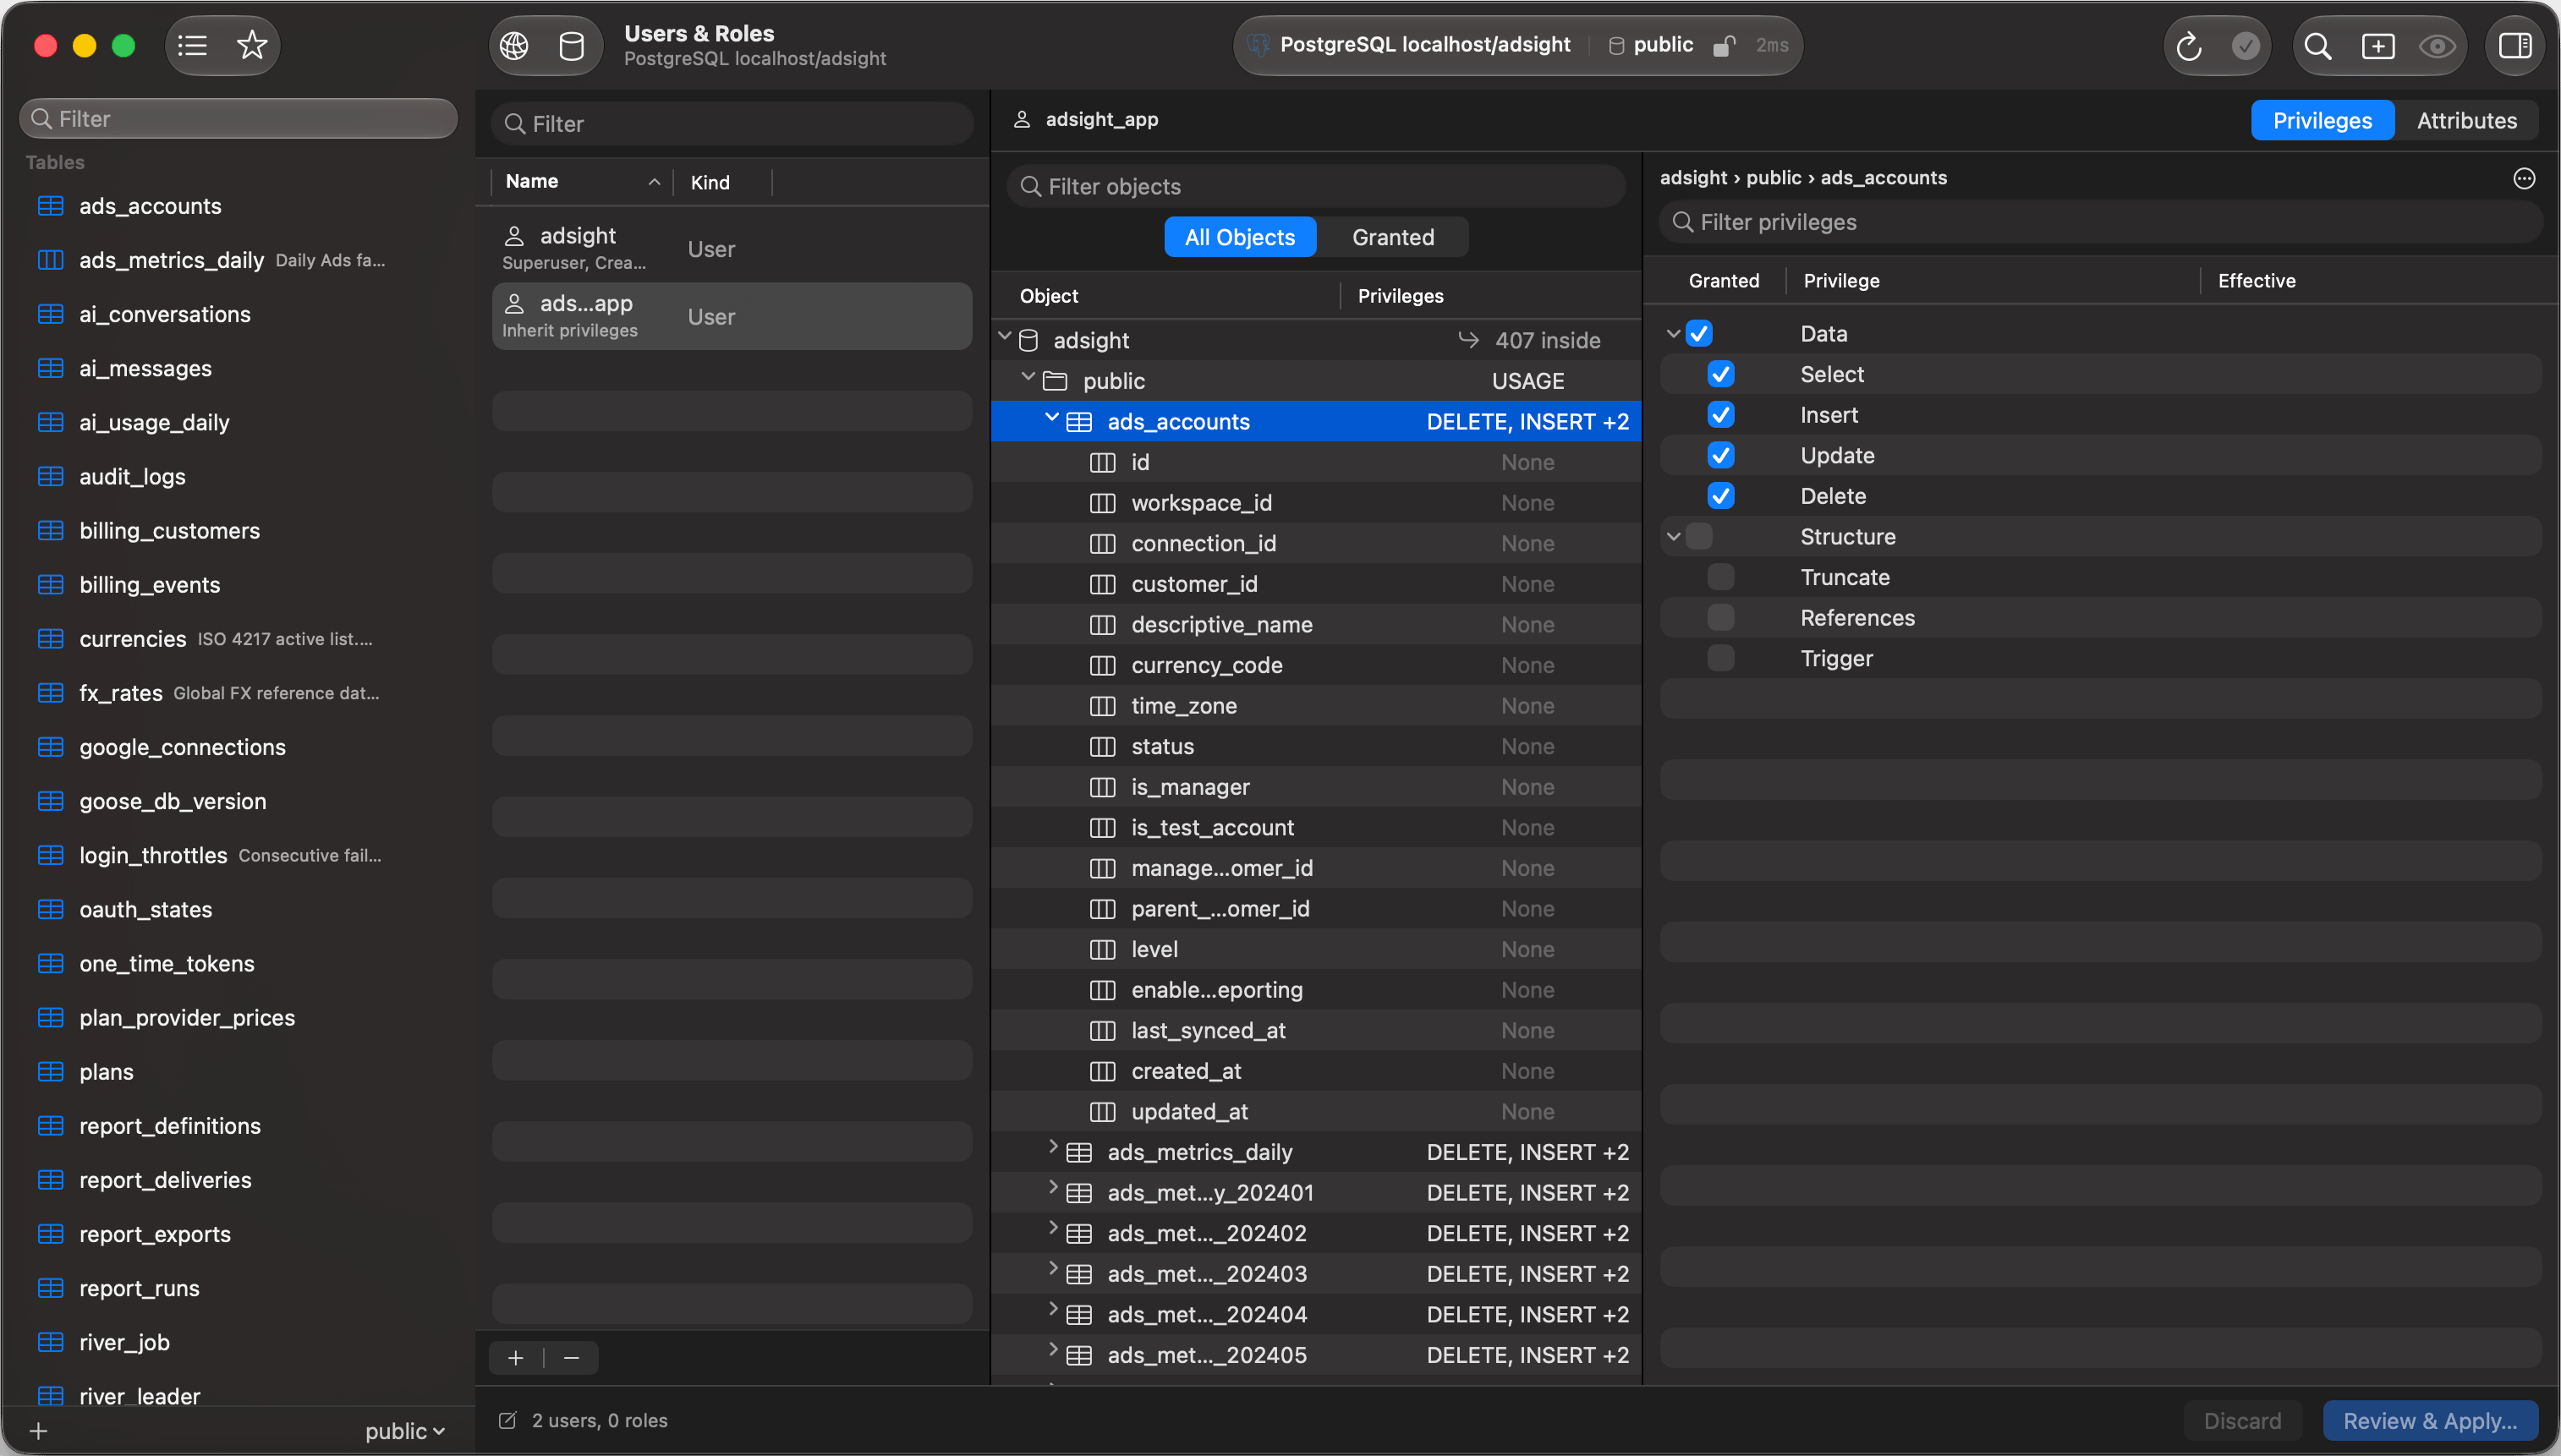This screenshot has height=1456, width=2561.
Task: Uncheck the Select privilege
Action: click(1720, 374)
